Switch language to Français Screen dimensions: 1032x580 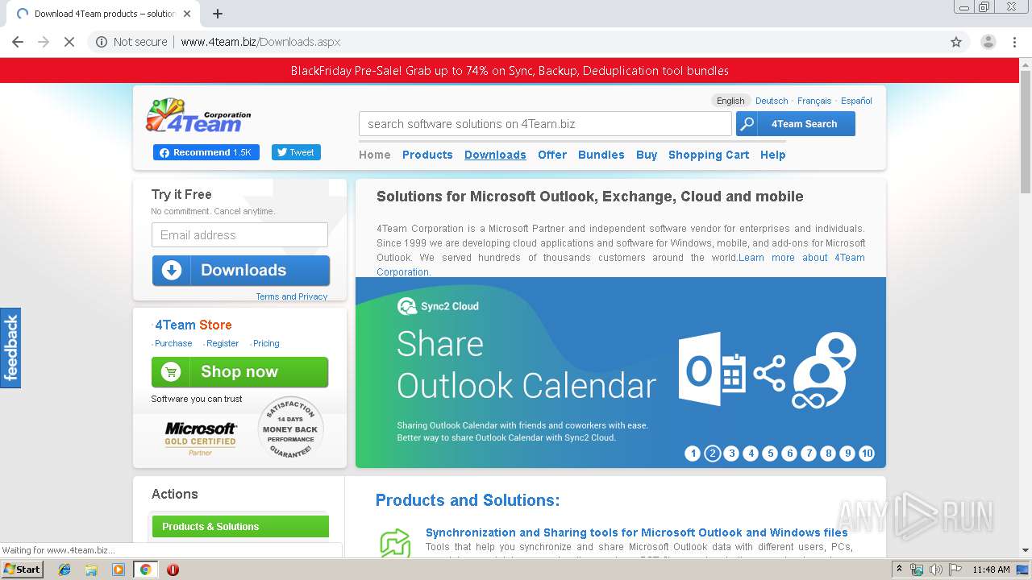[x=814, y=101]
